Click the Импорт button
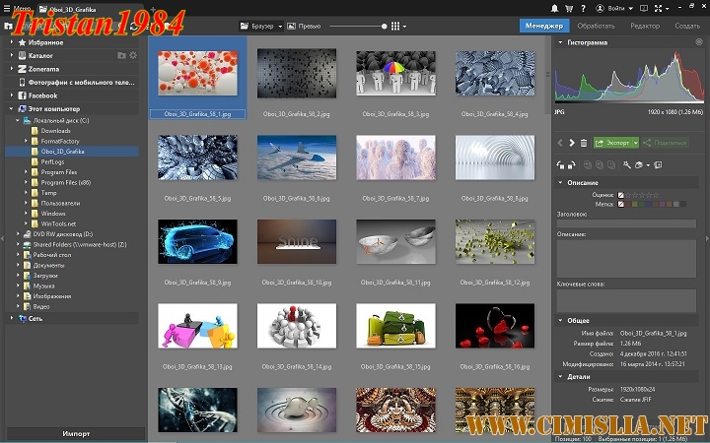710x443 pixels. tap(75, 433)
